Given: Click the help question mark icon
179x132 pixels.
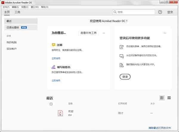Looking at the screenshot, I should [160, 12].
